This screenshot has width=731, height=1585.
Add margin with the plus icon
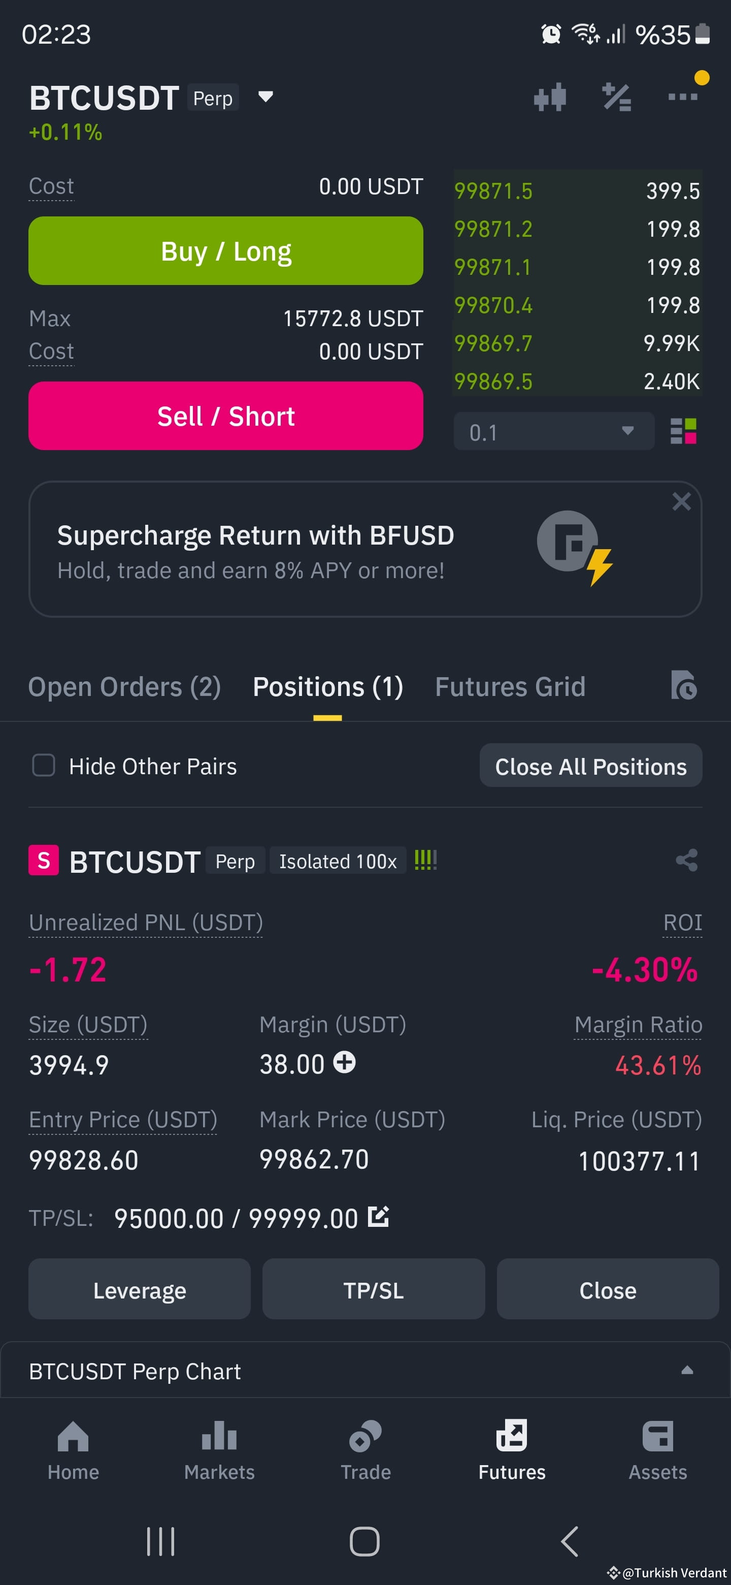pyautogui.click(x=344, y=1062)
